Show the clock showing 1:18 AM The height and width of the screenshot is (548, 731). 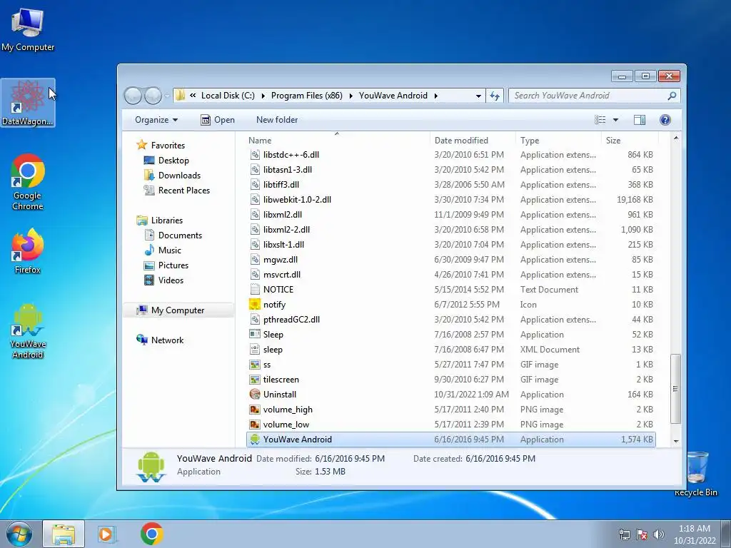[694, 534]
